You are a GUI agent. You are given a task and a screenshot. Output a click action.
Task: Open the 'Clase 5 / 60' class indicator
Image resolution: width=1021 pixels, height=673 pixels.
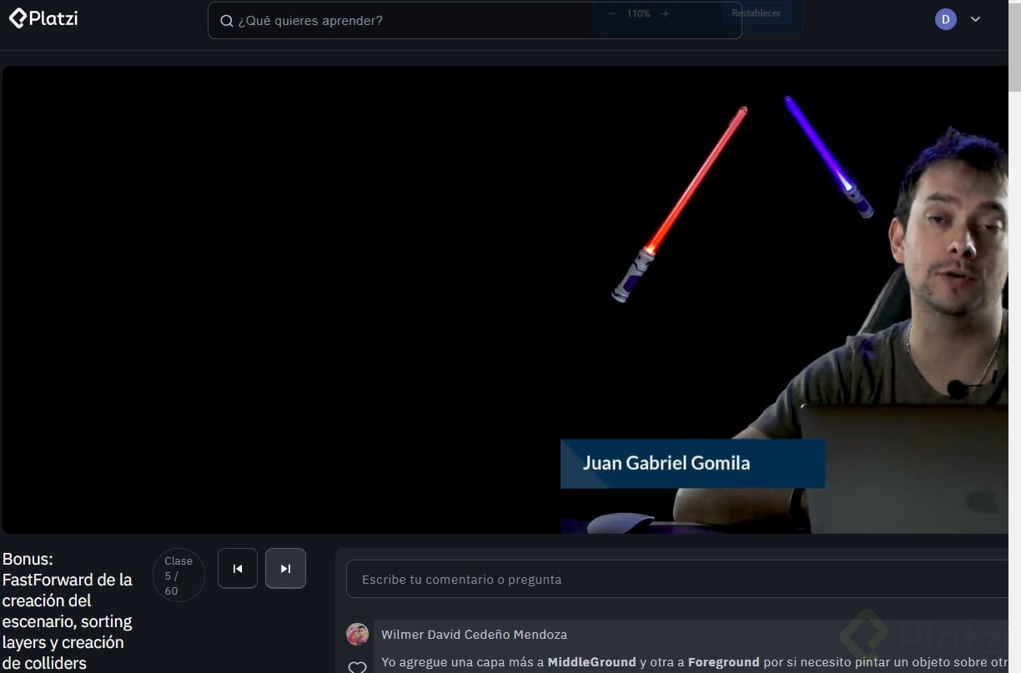[x=179, y=575]
